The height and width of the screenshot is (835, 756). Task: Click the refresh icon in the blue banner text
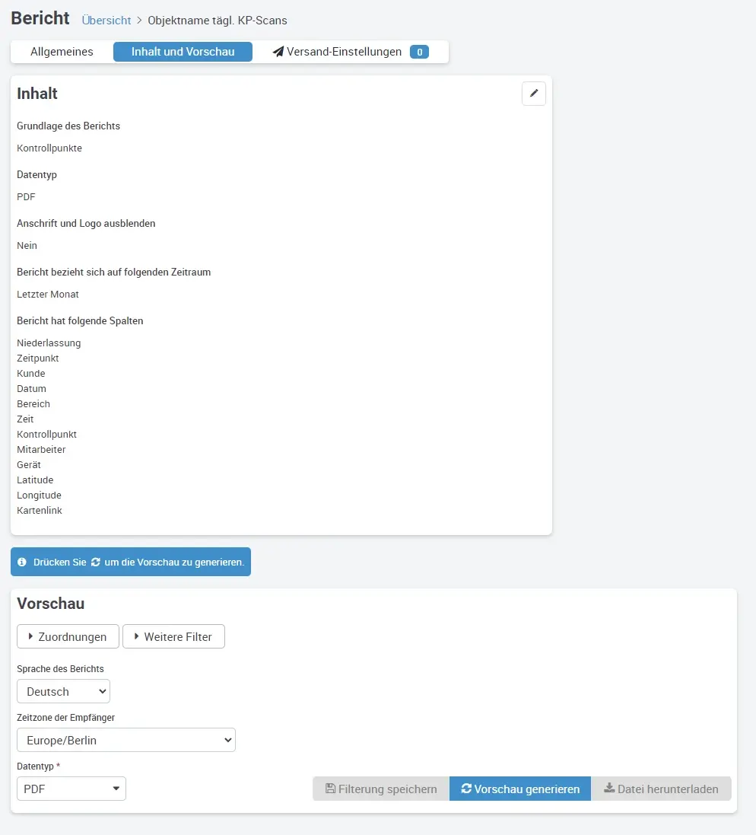(x=94, y=562)
